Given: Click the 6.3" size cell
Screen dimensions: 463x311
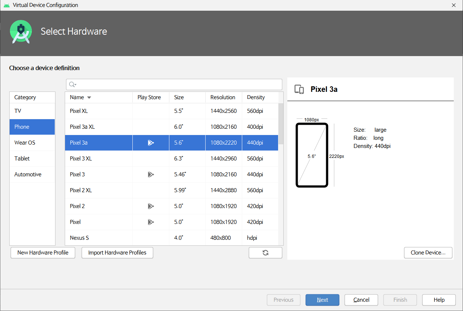Looking at the screenshot, I should pyautogui.click(x=187, y=159).
